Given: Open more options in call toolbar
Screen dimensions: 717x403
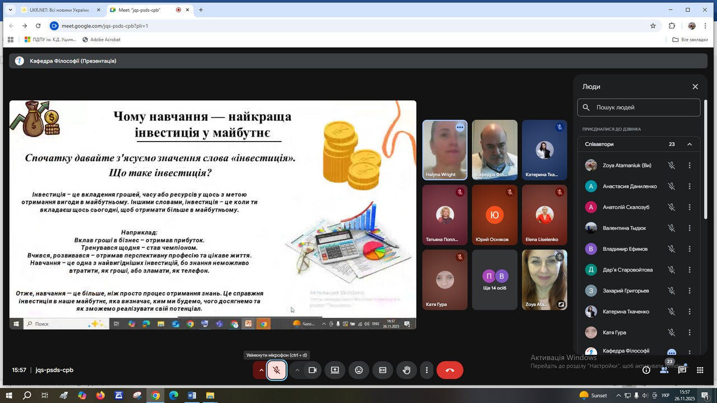Looking at the screenshot, I should click(x=427, y=370).
